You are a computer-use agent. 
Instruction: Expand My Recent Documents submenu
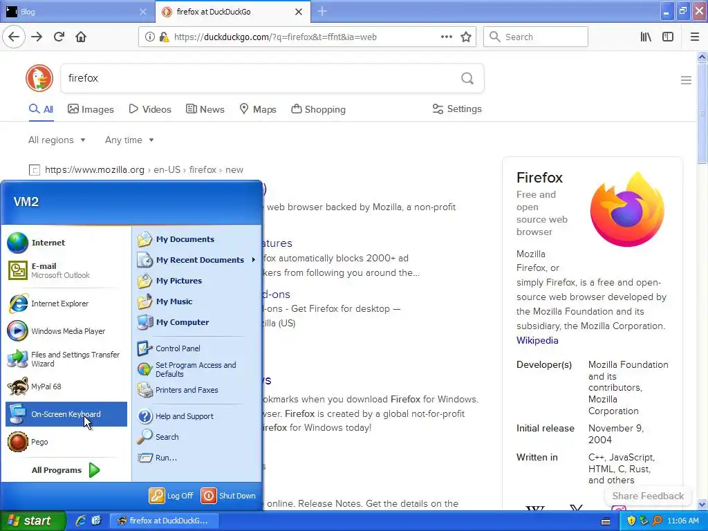(x=197, y=260)
